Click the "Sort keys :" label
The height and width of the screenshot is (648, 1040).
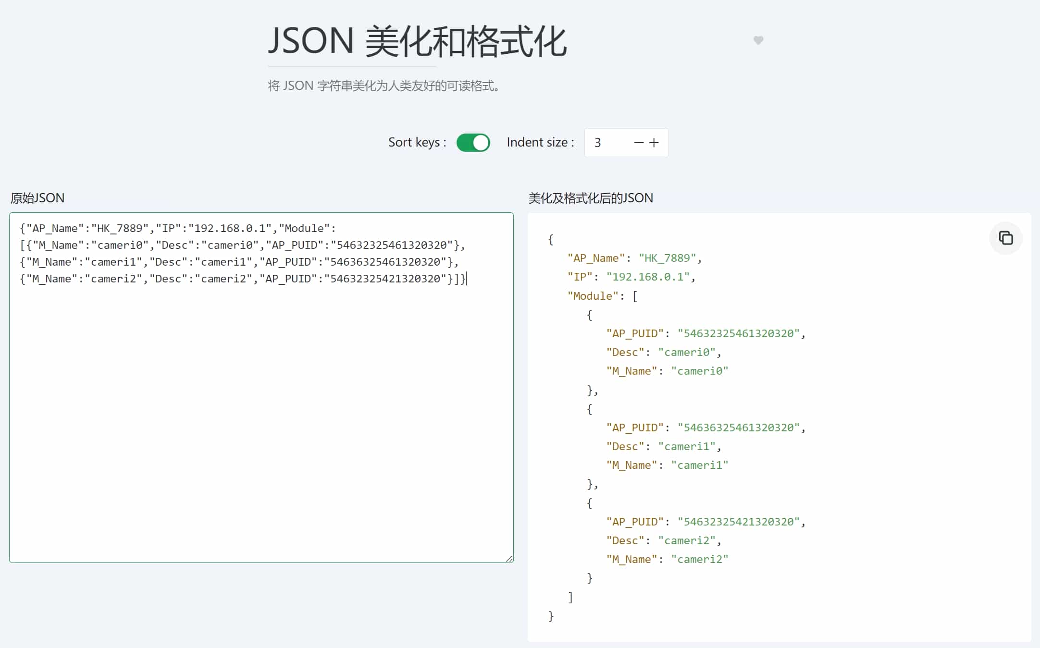click(417, 143)
